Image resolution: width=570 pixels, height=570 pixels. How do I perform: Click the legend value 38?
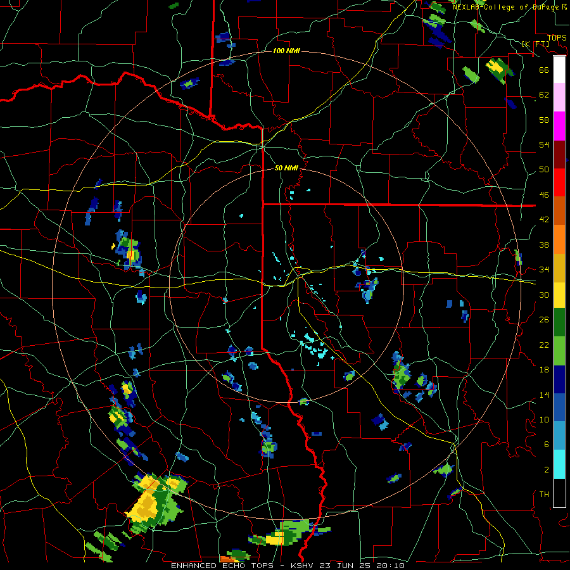pos(544,244)
